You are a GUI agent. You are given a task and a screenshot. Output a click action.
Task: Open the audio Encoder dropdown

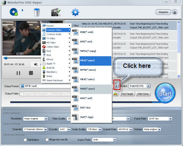tap(69, 129)
